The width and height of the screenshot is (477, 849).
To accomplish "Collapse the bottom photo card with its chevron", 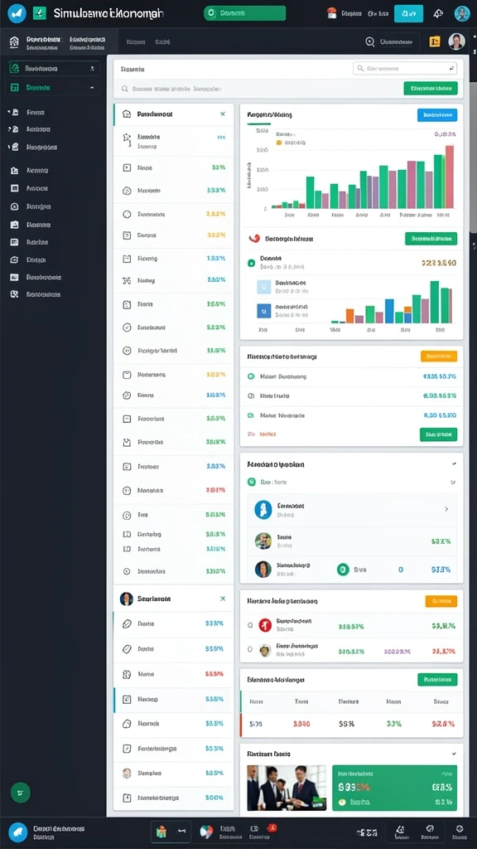I will [453, 754].
